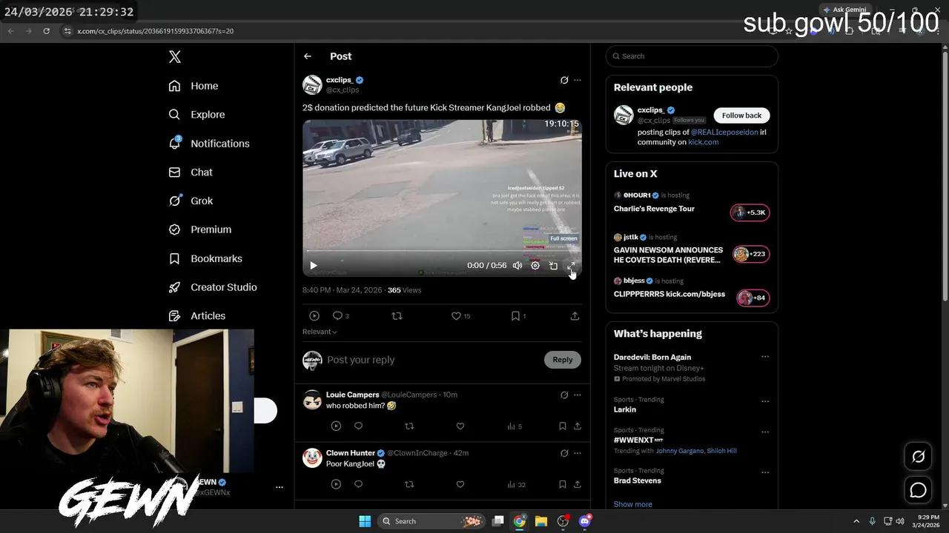Screen dimensions: 949x533
Task: Open Home in the sidebar
Action: pos(194,86)
